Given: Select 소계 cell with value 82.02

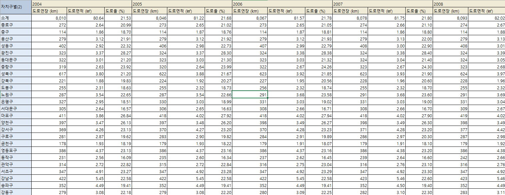Looking at the screenshot, I should tap(487, 18).
